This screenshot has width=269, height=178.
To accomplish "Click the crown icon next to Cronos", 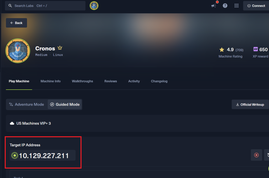I will click(x=60, y=48).
